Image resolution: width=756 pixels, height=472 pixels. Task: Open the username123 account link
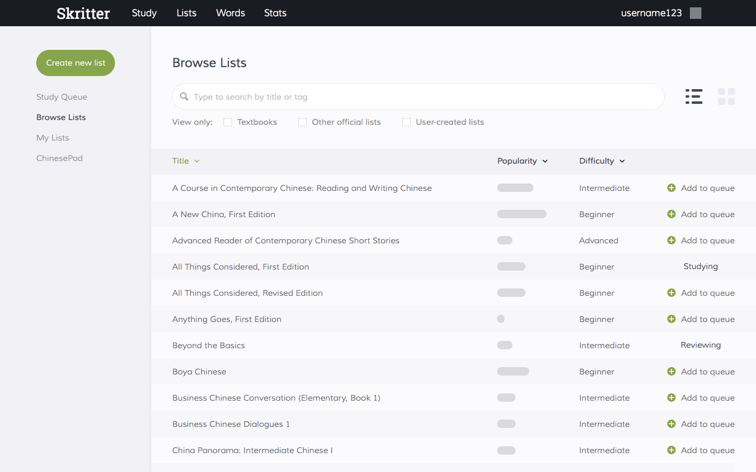click(651, 13)
